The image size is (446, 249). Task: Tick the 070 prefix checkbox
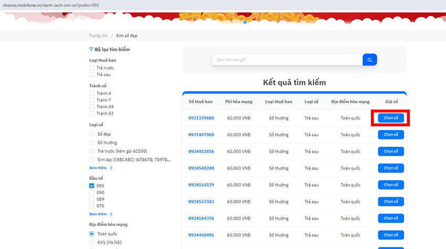coord(92,206)
